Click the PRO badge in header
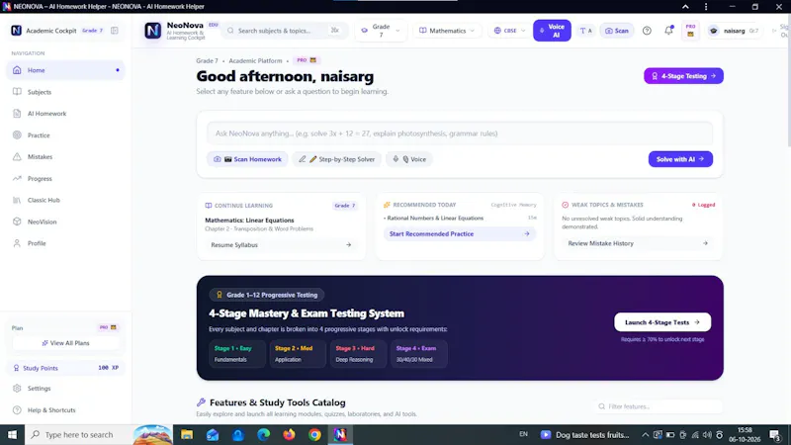This screenshot has width=791, height=445. (690, 31)
